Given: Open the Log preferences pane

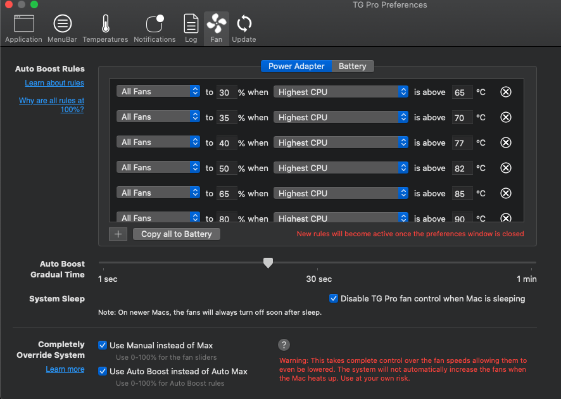Looking at the screenshot, I should [191, 28].
